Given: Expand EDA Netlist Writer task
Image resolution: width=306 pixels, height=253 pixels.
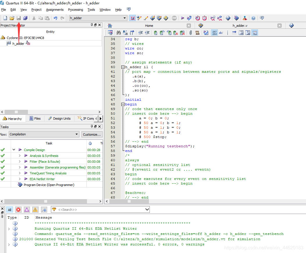Looking at the screenshot, I should [x=19, y=179].
